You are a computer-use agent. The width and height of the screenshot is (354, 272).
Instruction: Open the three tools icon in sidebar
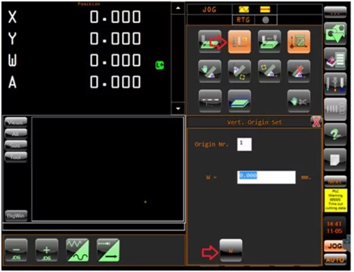[x=335, y=84]
